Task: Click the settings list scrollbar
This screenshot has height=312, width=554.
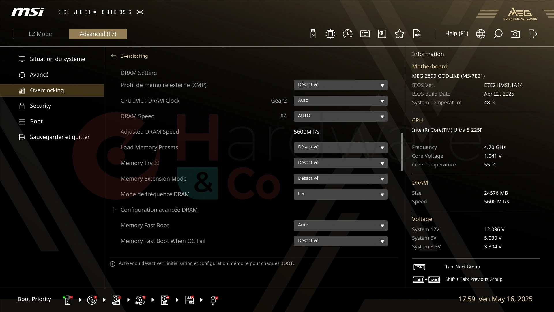Action: click(401, 152)
